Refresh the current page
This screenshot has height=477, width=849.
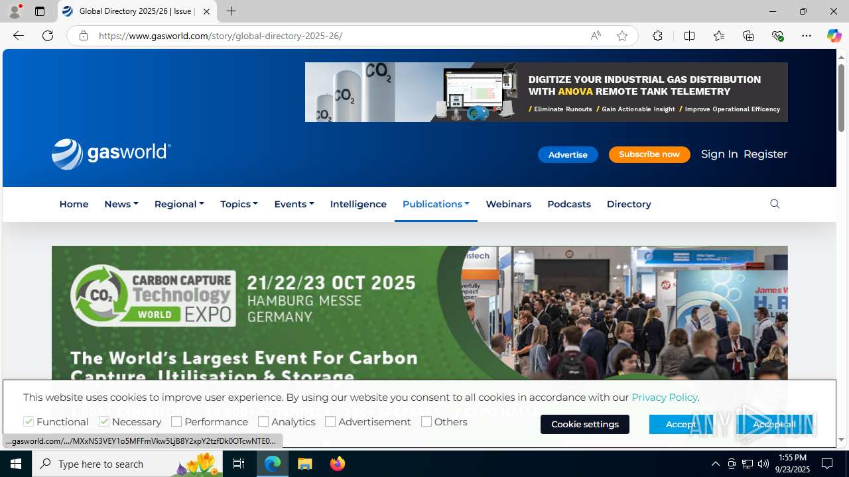[x=48, y=36]
